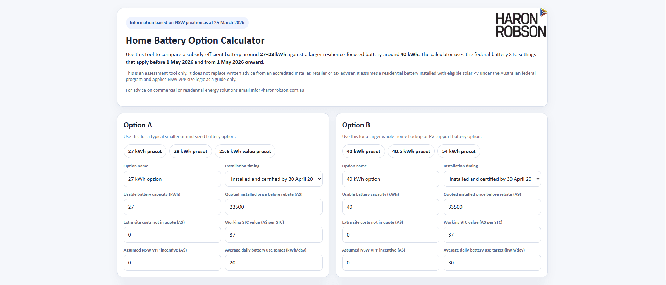Focus Option A usable battery capacity field

172,207
